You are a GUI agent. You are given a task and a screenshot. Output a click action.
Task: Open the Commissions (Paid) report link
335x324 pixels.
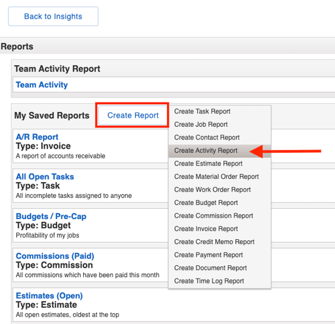point(55,256)
